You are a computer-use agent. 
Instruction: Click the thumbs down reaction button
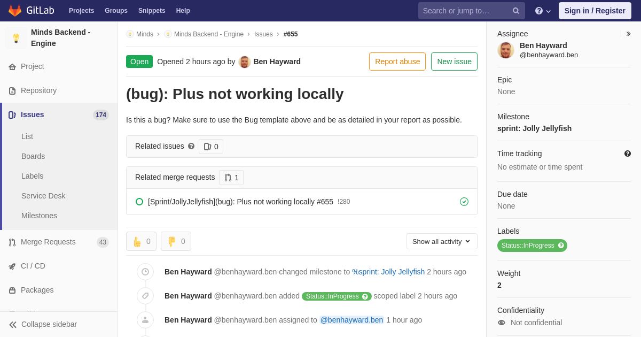point(176,241)
